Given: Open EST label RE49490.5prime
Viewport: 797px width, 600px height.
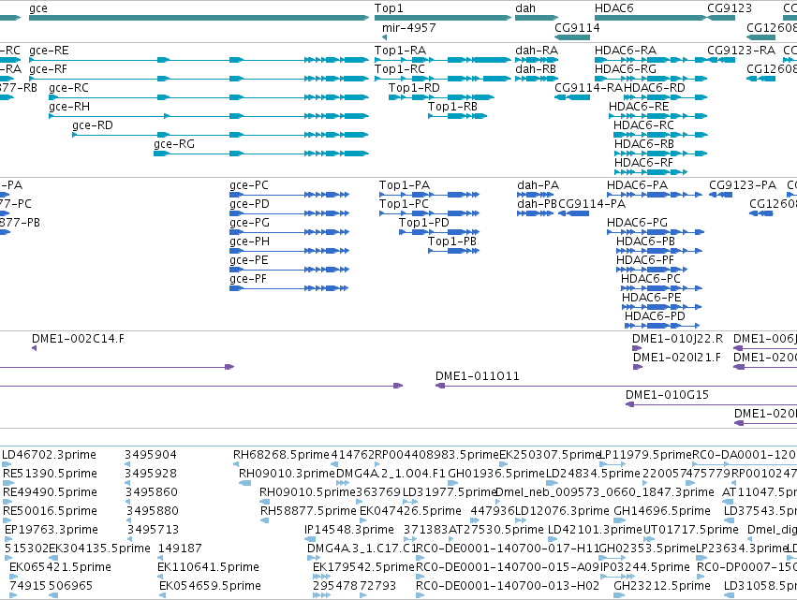Looking at the screenshot, I should pos(50,492).
